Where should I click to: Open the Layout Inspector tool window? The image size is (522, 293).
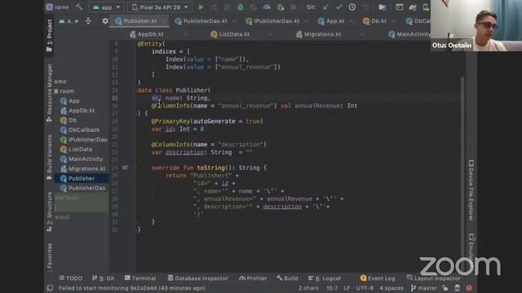433,278
